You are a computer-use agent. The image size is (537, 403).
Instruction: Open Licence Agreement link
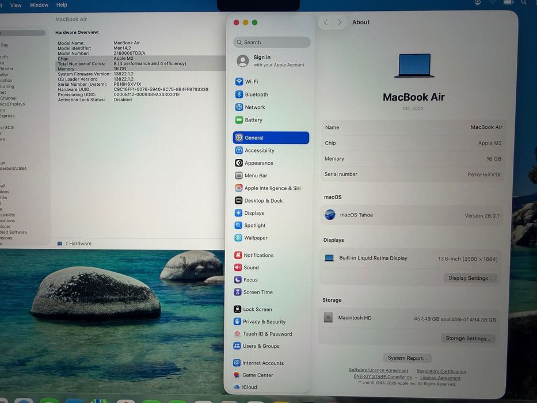[440, 378]
